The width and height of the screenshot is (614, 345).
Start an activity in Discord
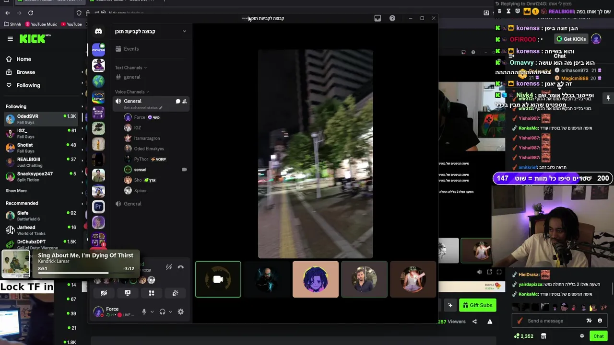coord(152,293)
